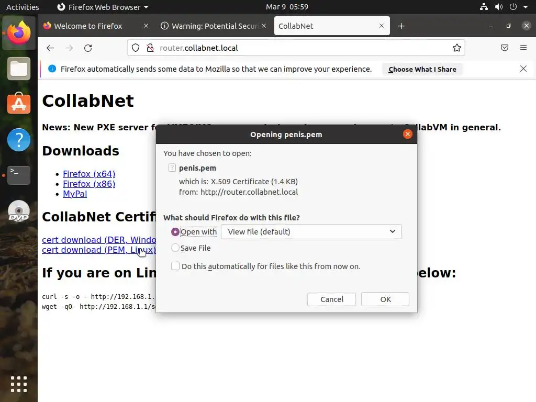
Task: Close the Warning: Potential Security tab
Action: (x=264, y=26)
